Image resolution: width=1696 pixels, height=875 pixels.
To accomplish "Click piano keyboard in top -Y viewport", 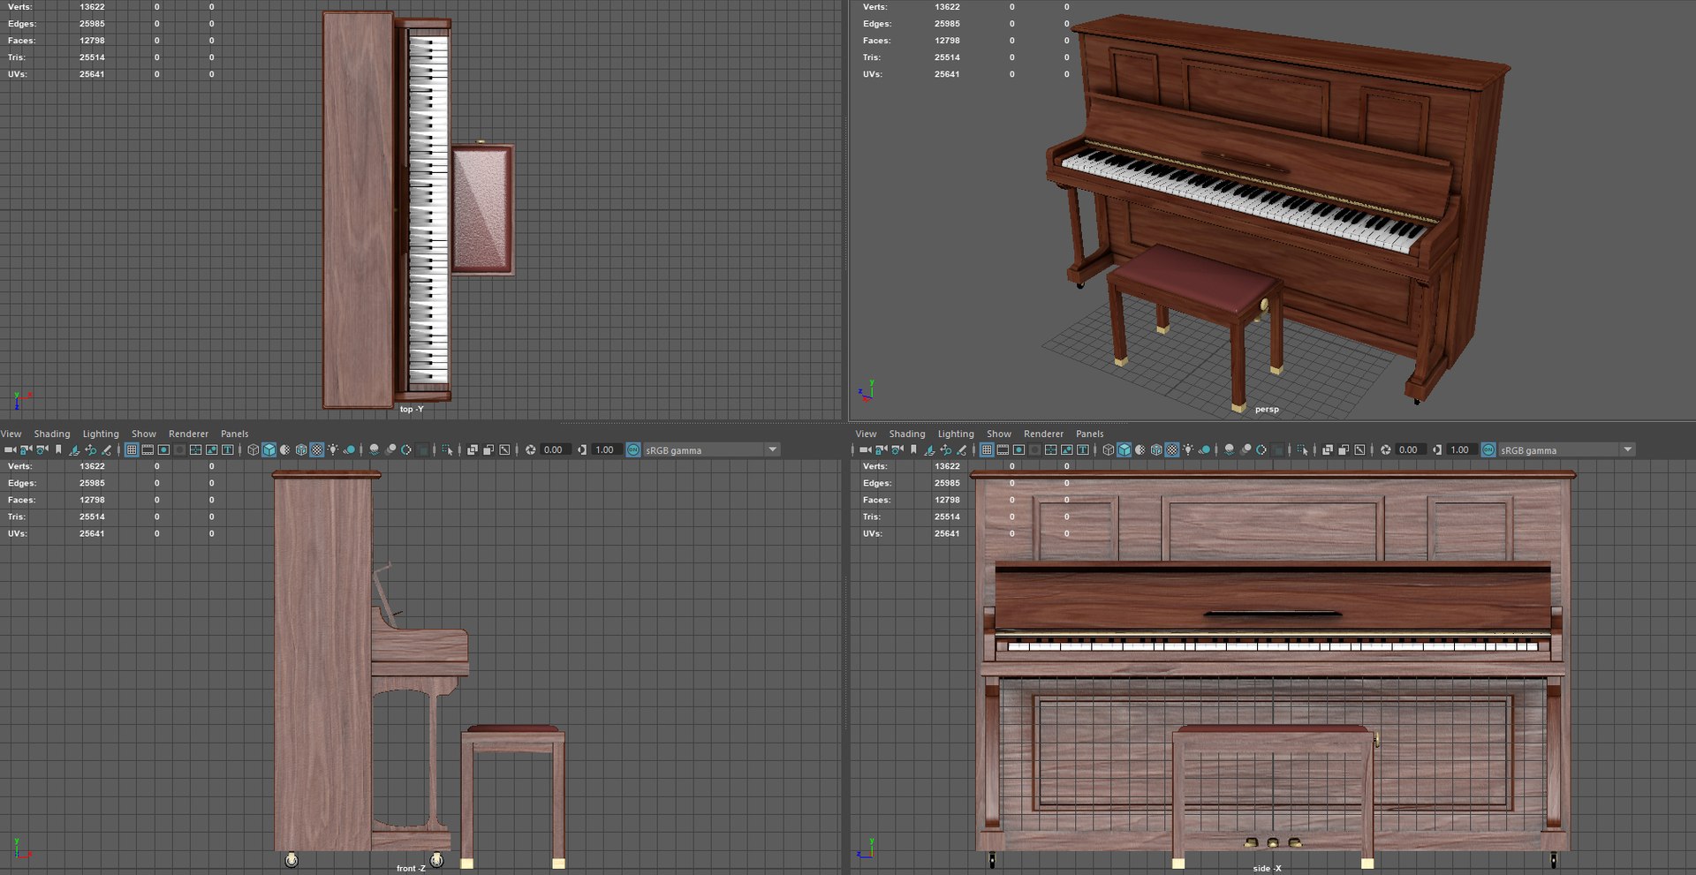I will pyautogui.click(x=429, y=208).
